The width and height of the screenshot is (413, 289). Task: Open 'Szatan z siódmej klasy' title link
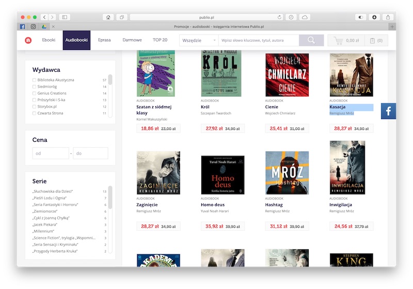(x=154, y=110)
